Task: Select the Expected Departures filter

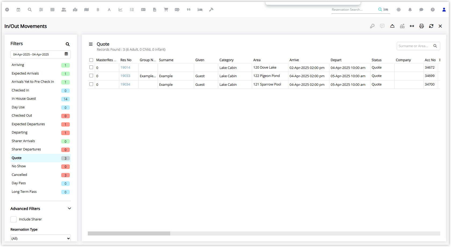Action: coord(41,124)
